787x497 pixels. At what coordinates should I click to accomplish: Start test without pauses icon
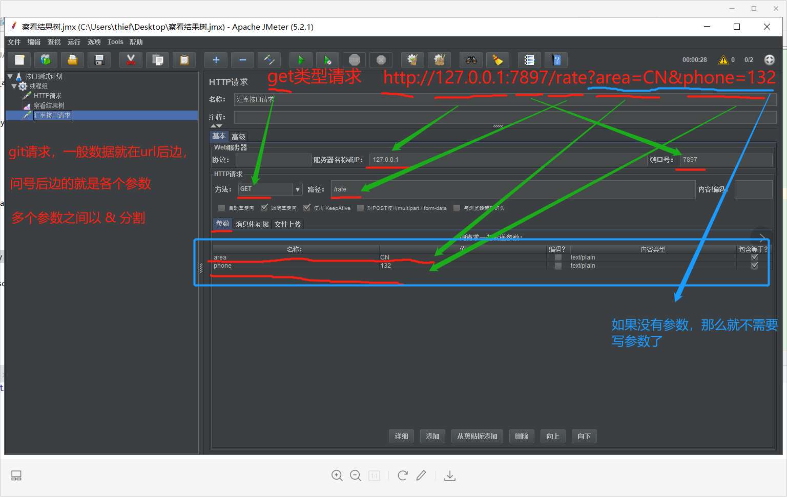(328, 60)
